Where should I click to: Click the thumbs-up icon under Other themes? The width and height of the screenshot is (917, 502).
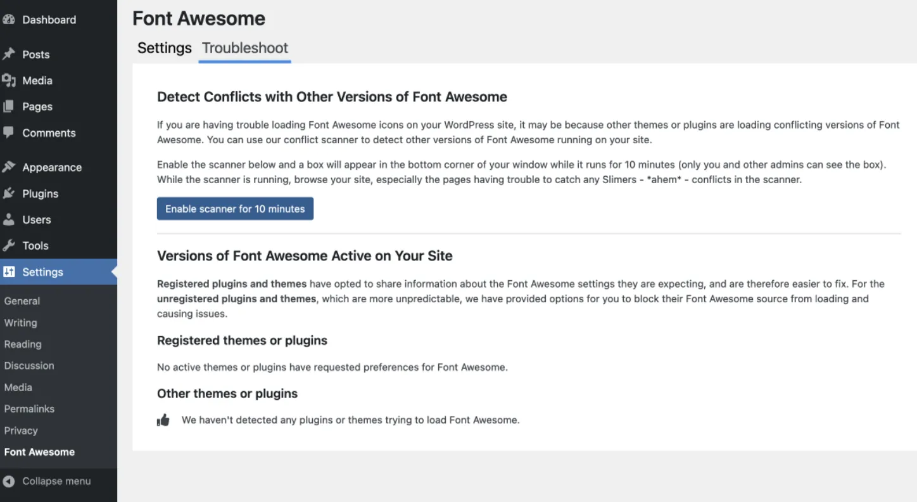click(163, 420)
